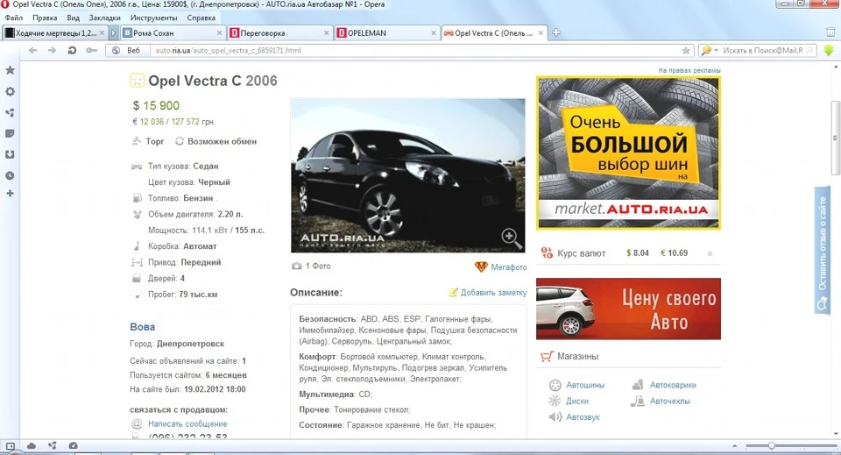This screenshot has height=455, width=841.
Task: Close the OPELEMAN tab
Action: [434, 32]
